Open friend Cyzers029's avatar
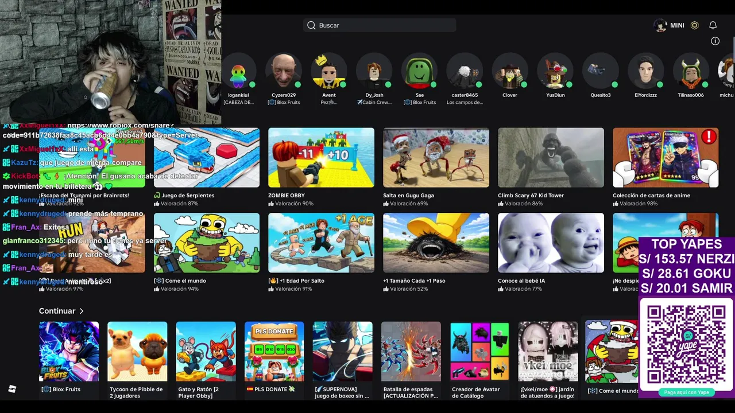735x413 pixels. pos(283,72)
